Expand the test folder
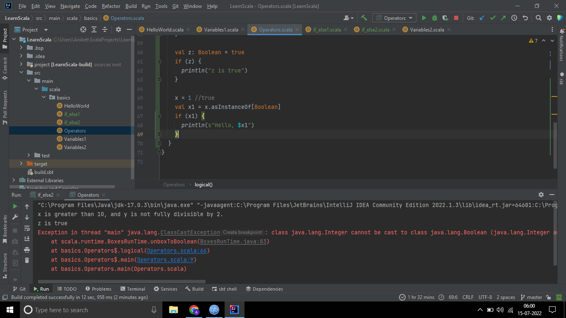Image resolution: width=566 pixels, height=318 pixels. 29,155
